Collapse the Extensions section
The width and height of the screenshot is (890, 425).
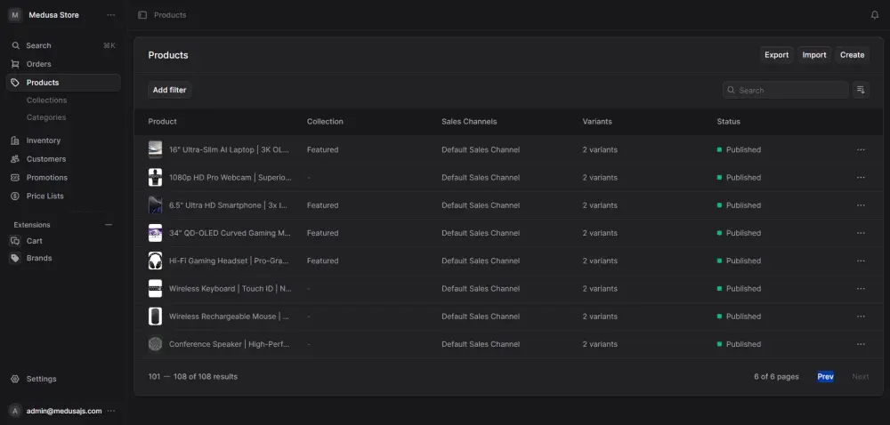pyautogui.click(x=109, y=225)
